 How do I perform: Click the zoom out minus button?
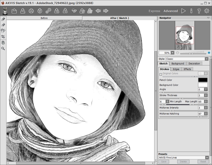177,53
